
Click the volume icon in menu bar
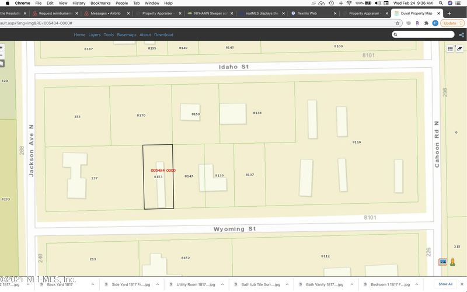(x=378, y=3)
